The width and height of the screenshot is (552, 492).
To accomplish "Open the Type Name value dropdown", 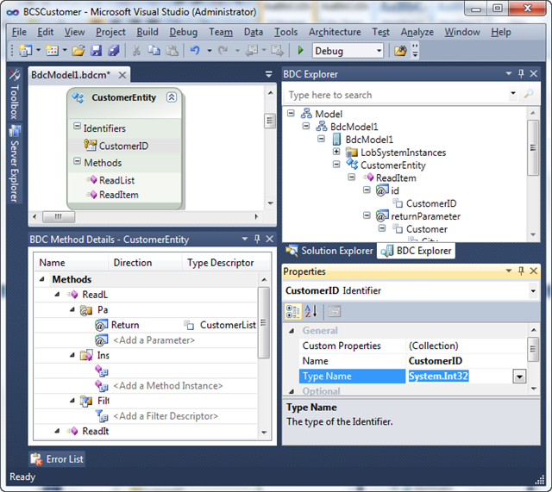I will 519,376.
